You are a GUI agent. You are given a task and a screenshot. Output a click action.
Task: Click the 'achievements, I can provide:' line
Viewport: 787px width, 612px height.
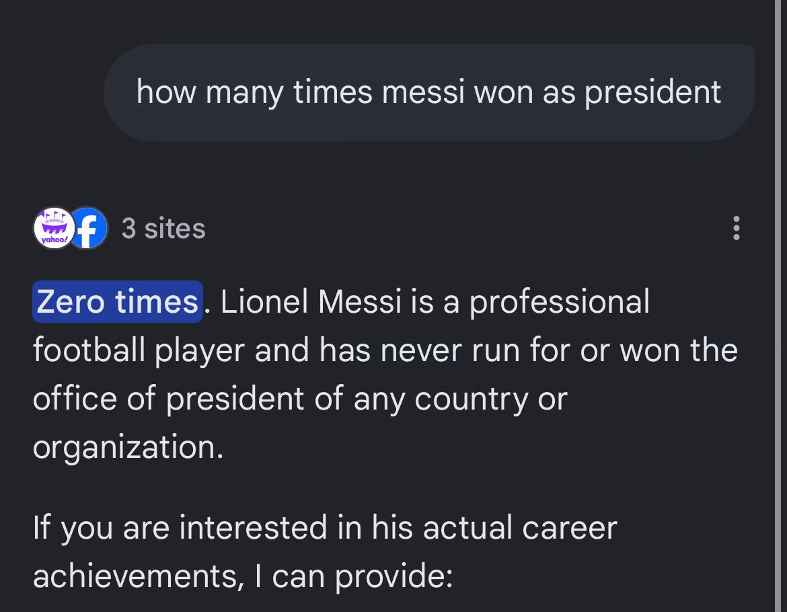[x=243, y=576]
